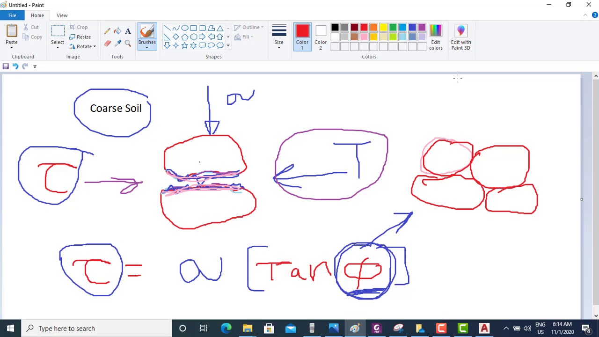Activate Color 2 background swatch
The image size is (599, 337).
321,37
